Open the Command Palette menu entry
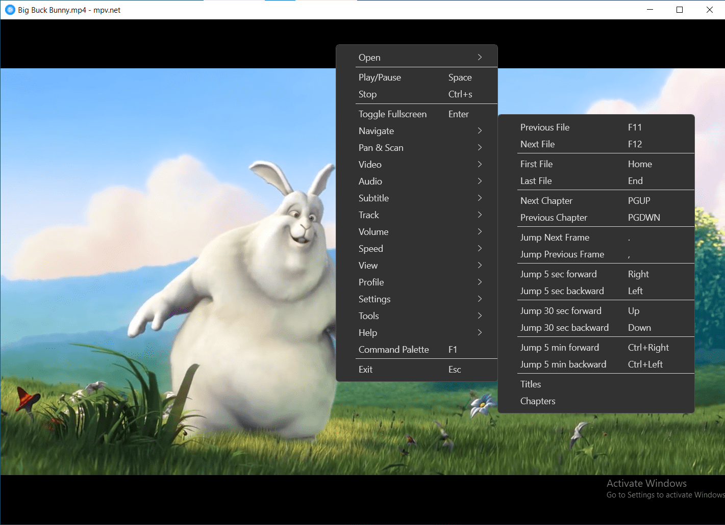The image size is (725, 525). [x=417, y=350]
